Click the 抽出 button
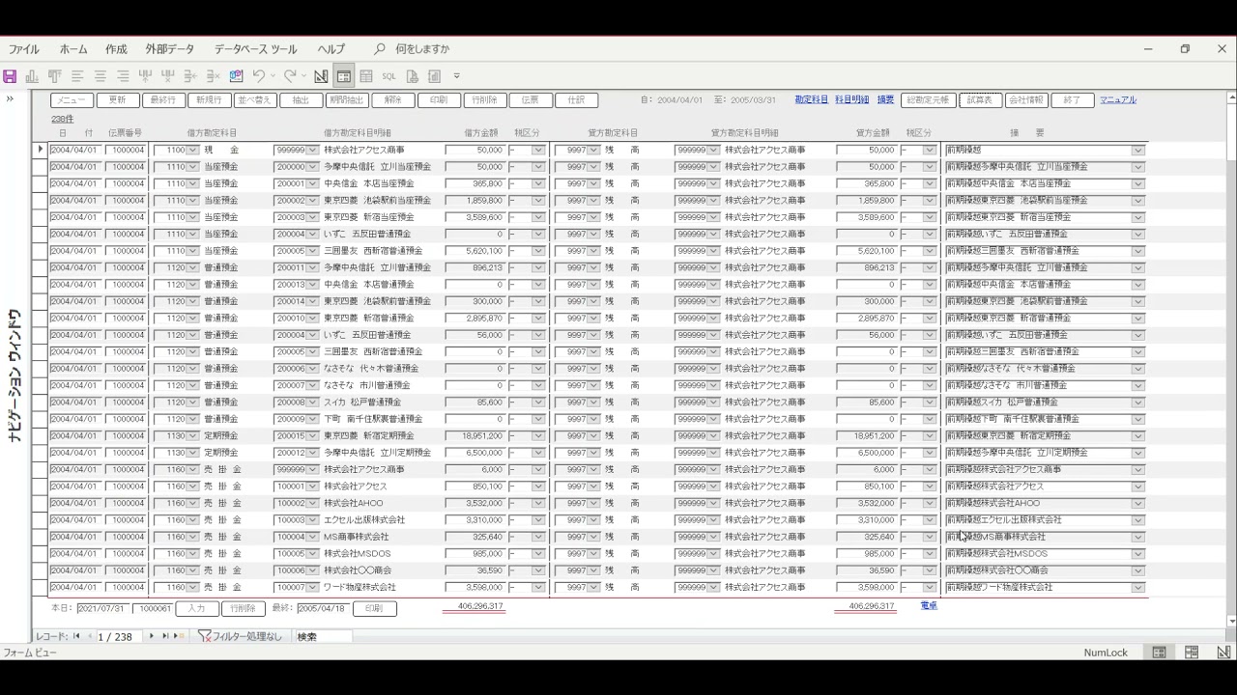 point(301,99)
